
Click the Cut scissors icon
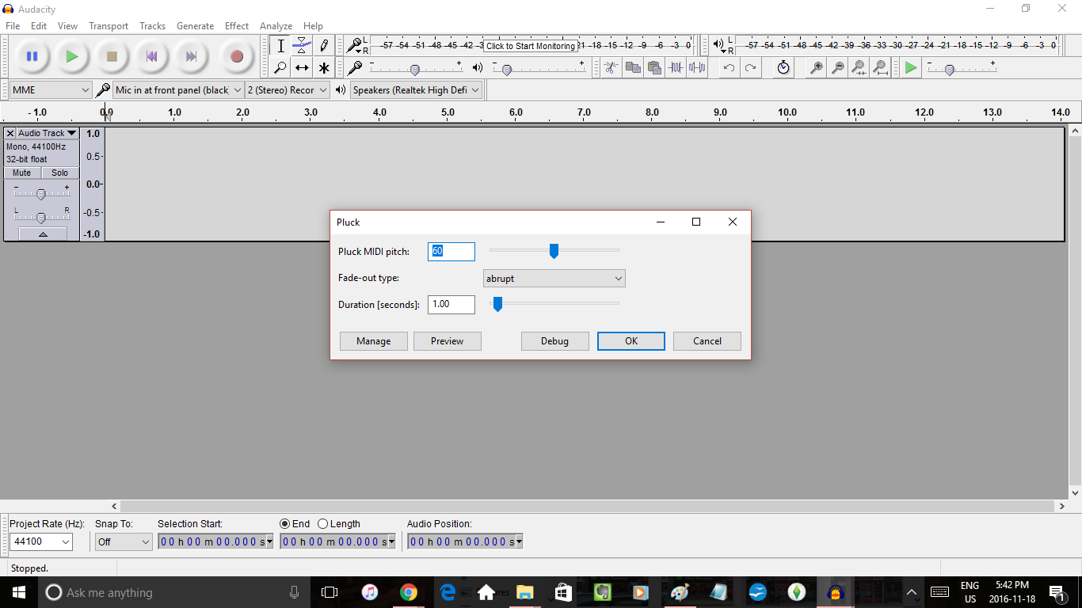611,67
